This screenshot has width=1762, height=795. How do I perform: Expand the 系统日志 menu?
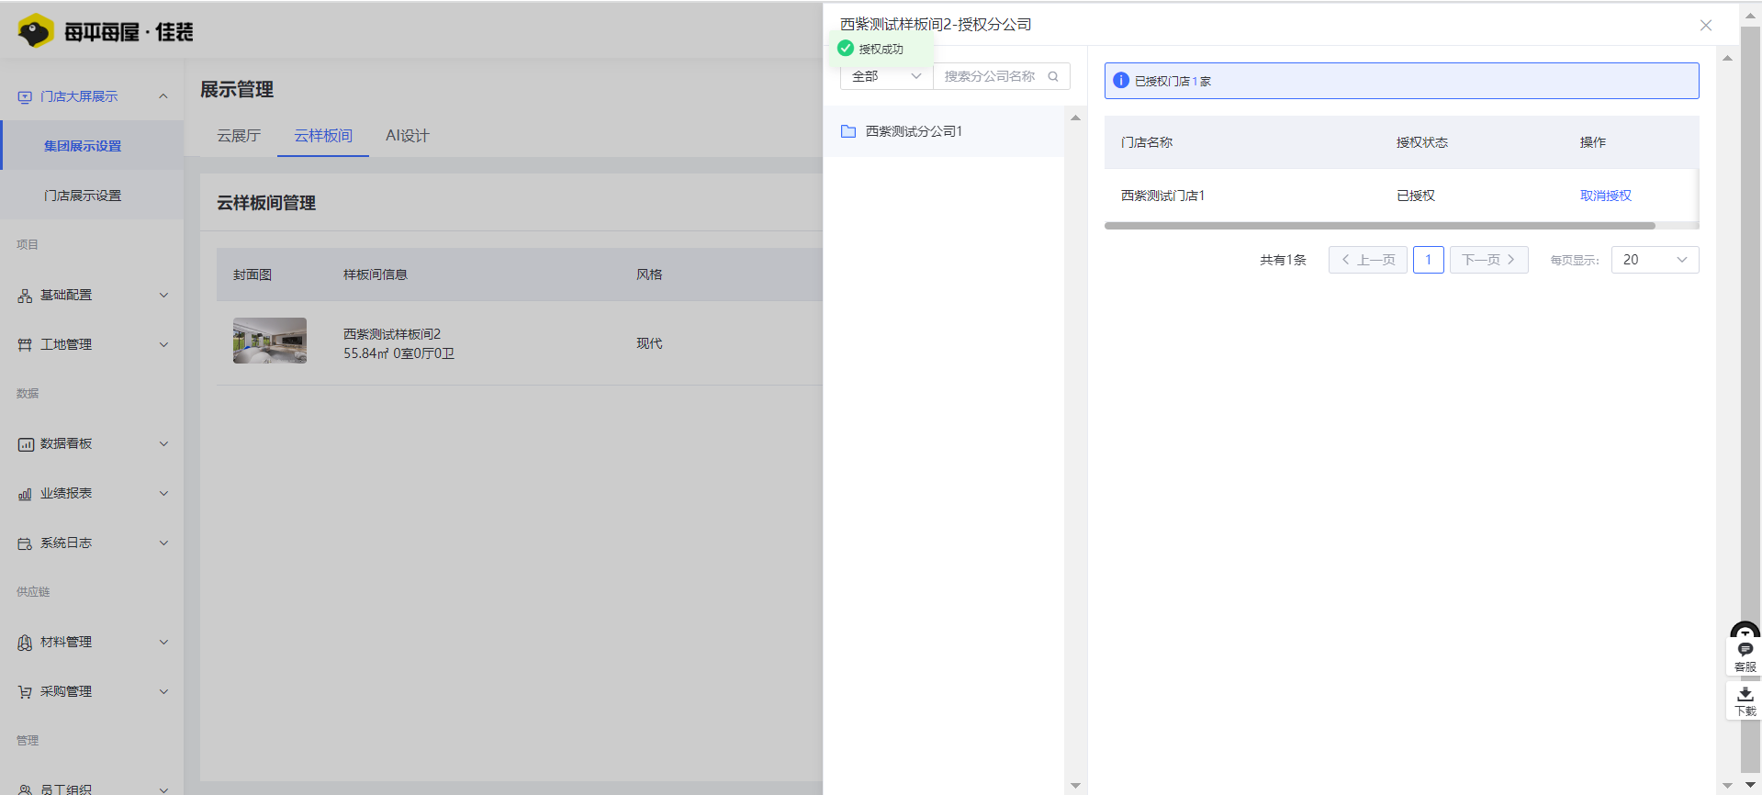[163, 543]
